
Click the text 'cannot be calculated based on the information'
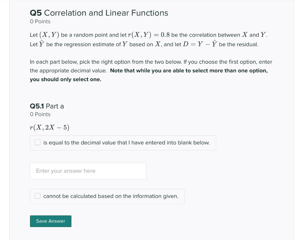[111, 196]
